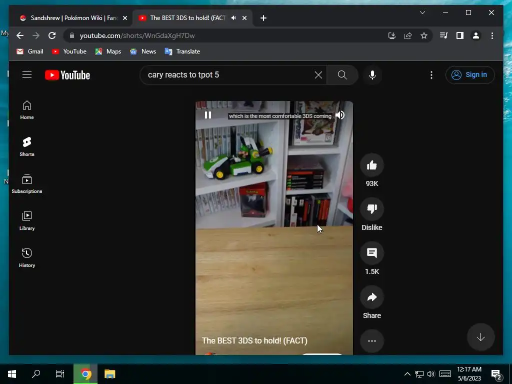Bookmark this page with star

[x=424, y=35]
